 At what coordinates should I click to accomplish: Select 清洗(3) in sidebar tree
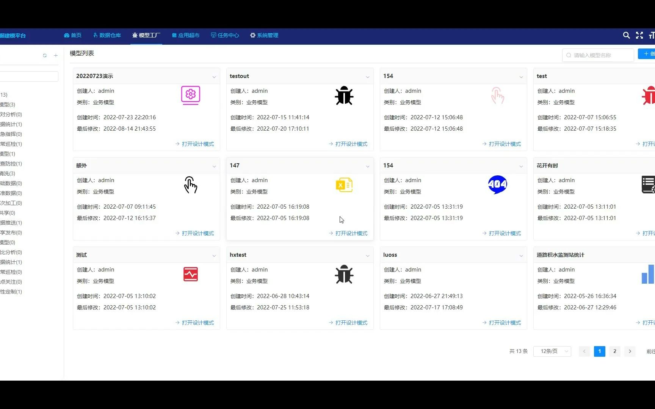tap(8, 173)
